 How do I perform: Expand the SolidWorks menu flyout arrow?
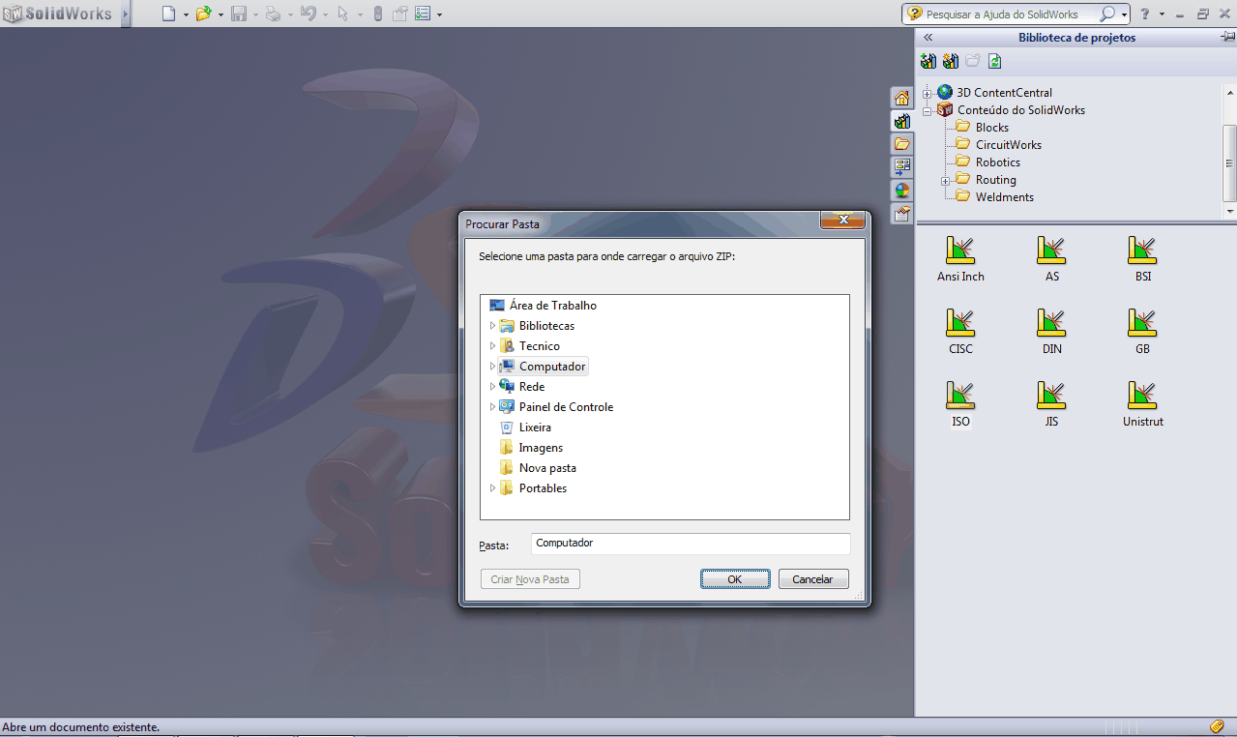point(126,14)
